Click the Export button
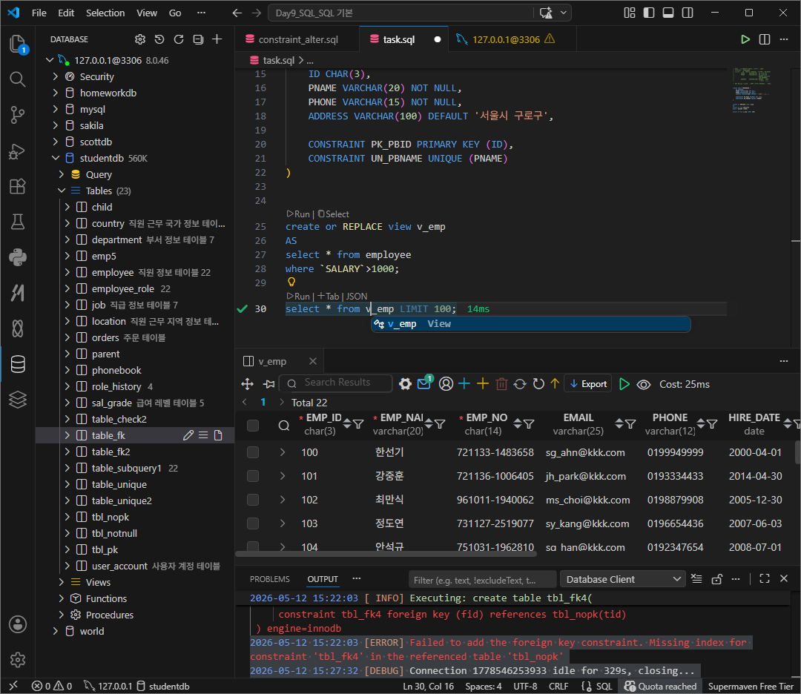Screen dimensions: 801x694 point(588,384)
